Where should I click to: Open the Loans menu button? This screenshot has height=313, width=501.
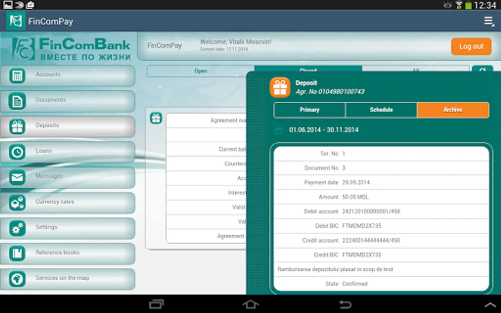point(67,152)
